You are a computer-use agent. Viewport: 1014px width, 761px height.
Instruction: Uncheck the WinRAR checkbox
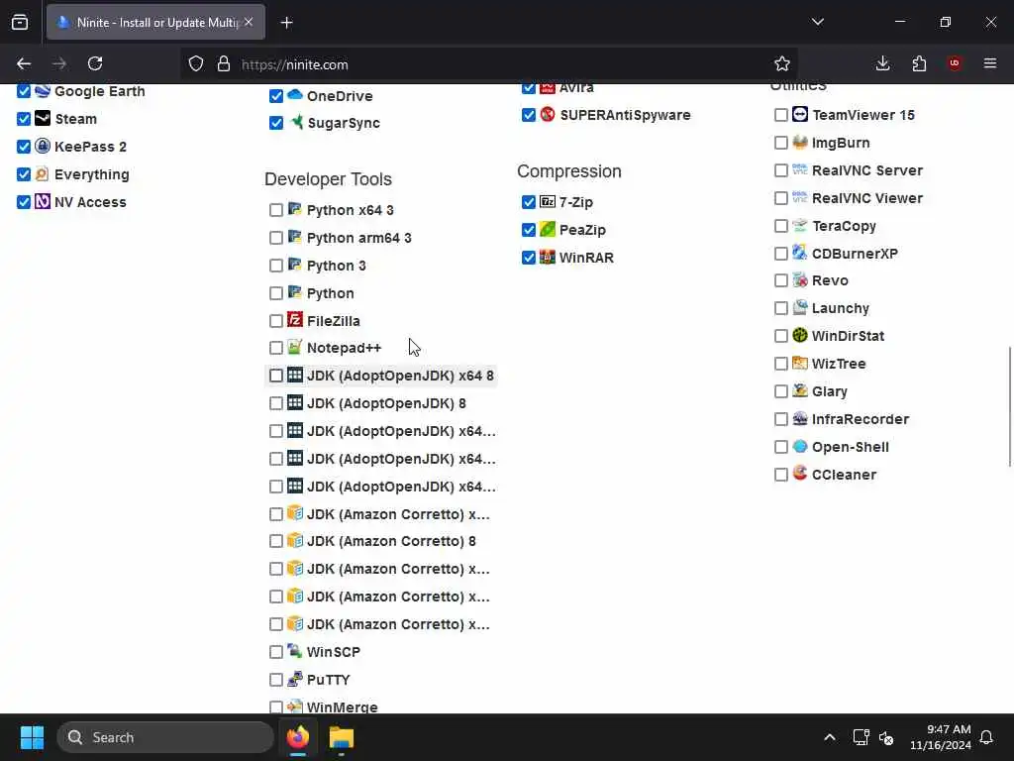coord(529,258)
